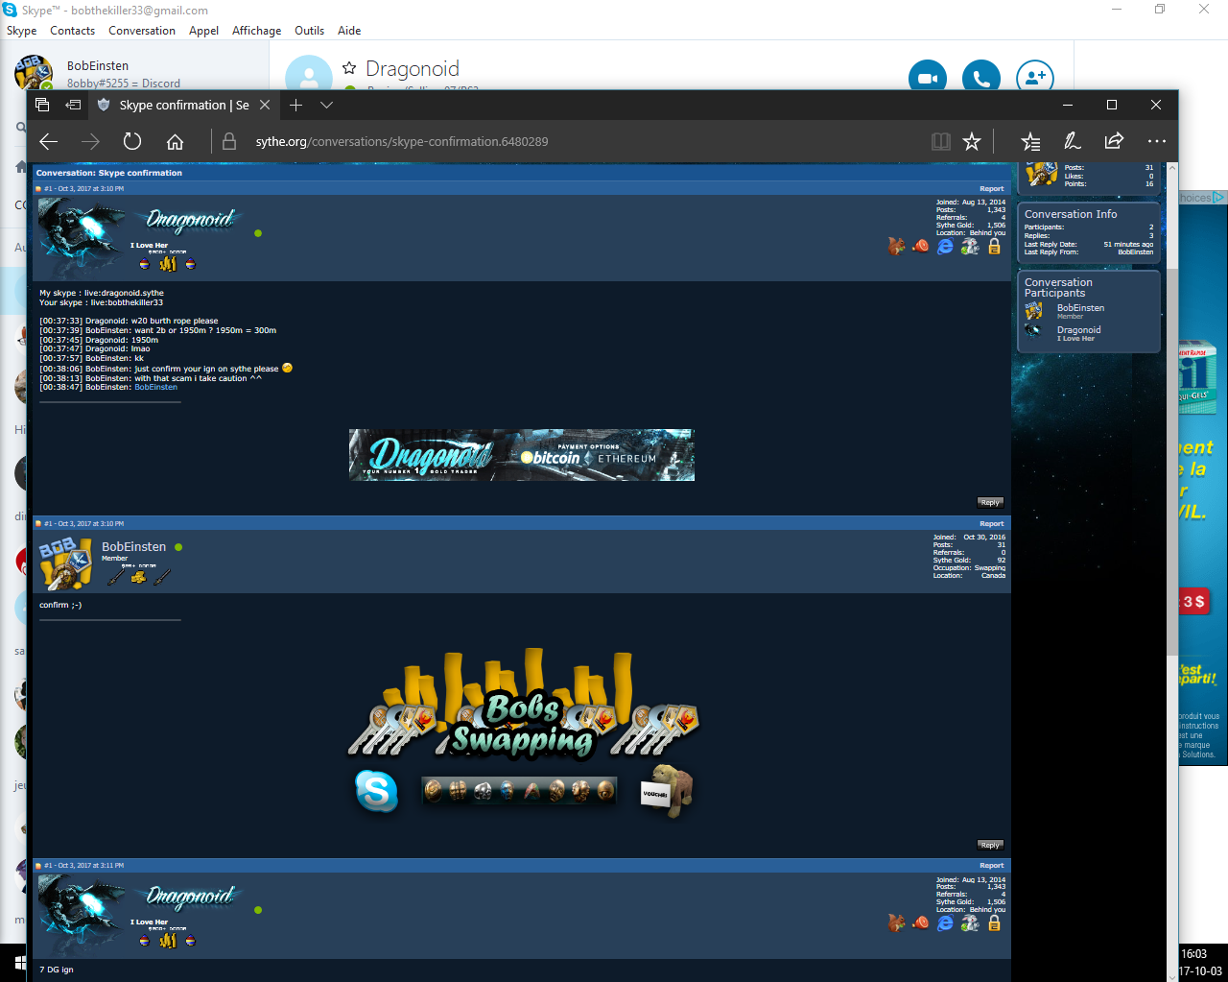Open the Dragonoid gold trader banner

coord(521,455)
